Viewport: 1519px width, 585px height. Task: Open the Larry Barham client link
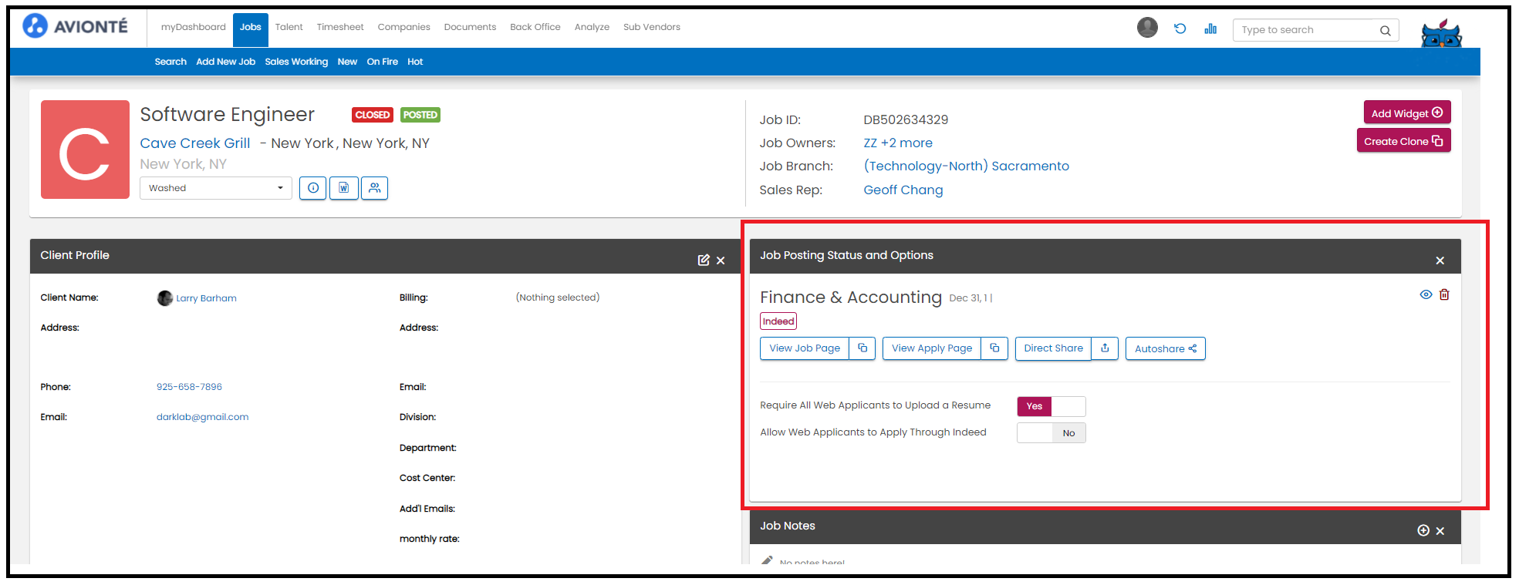tap(206, 298)
